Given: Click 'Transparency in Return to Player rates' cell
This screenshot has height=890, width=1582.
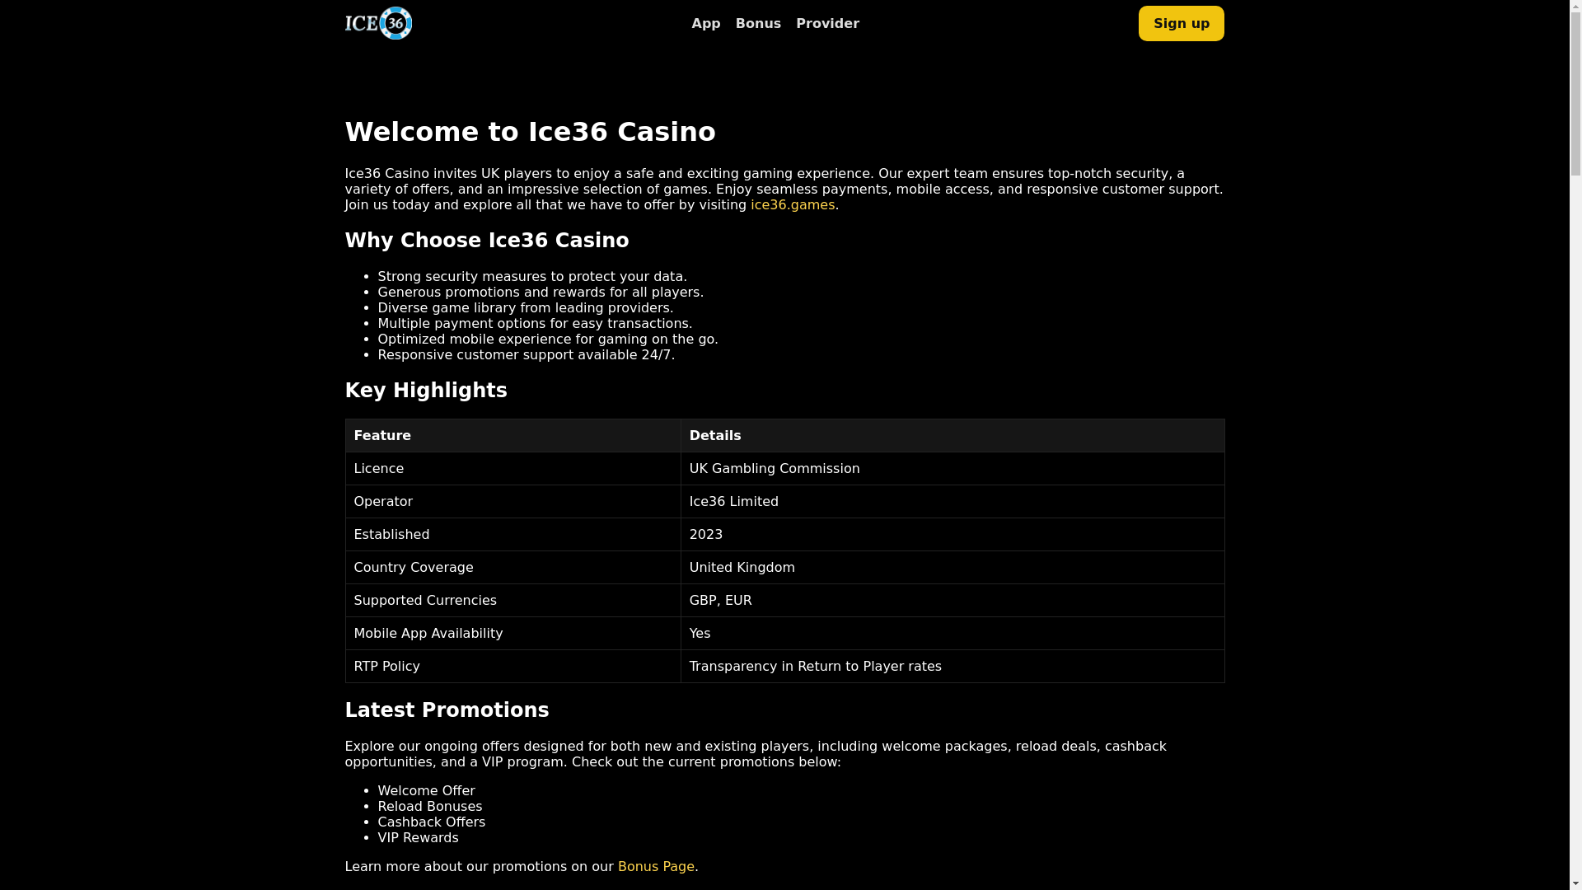Looking at the screenshot, I should pyautogui.click(x=952, y=667).
